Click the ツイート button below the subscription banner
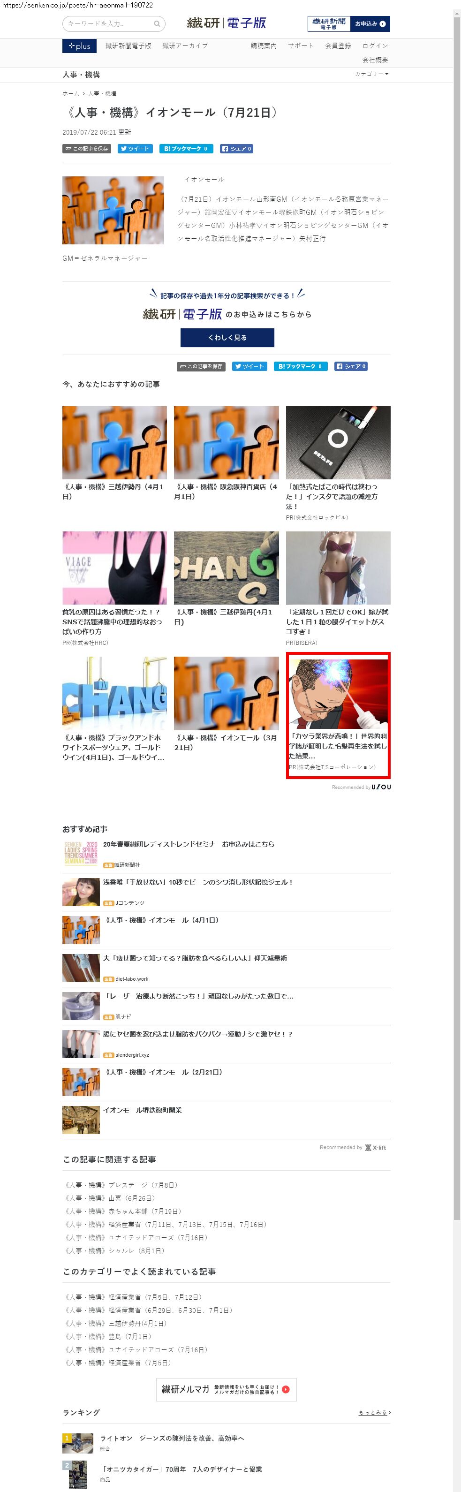The height and width of the screenshot is (1492, 461). tap(249, 367)
